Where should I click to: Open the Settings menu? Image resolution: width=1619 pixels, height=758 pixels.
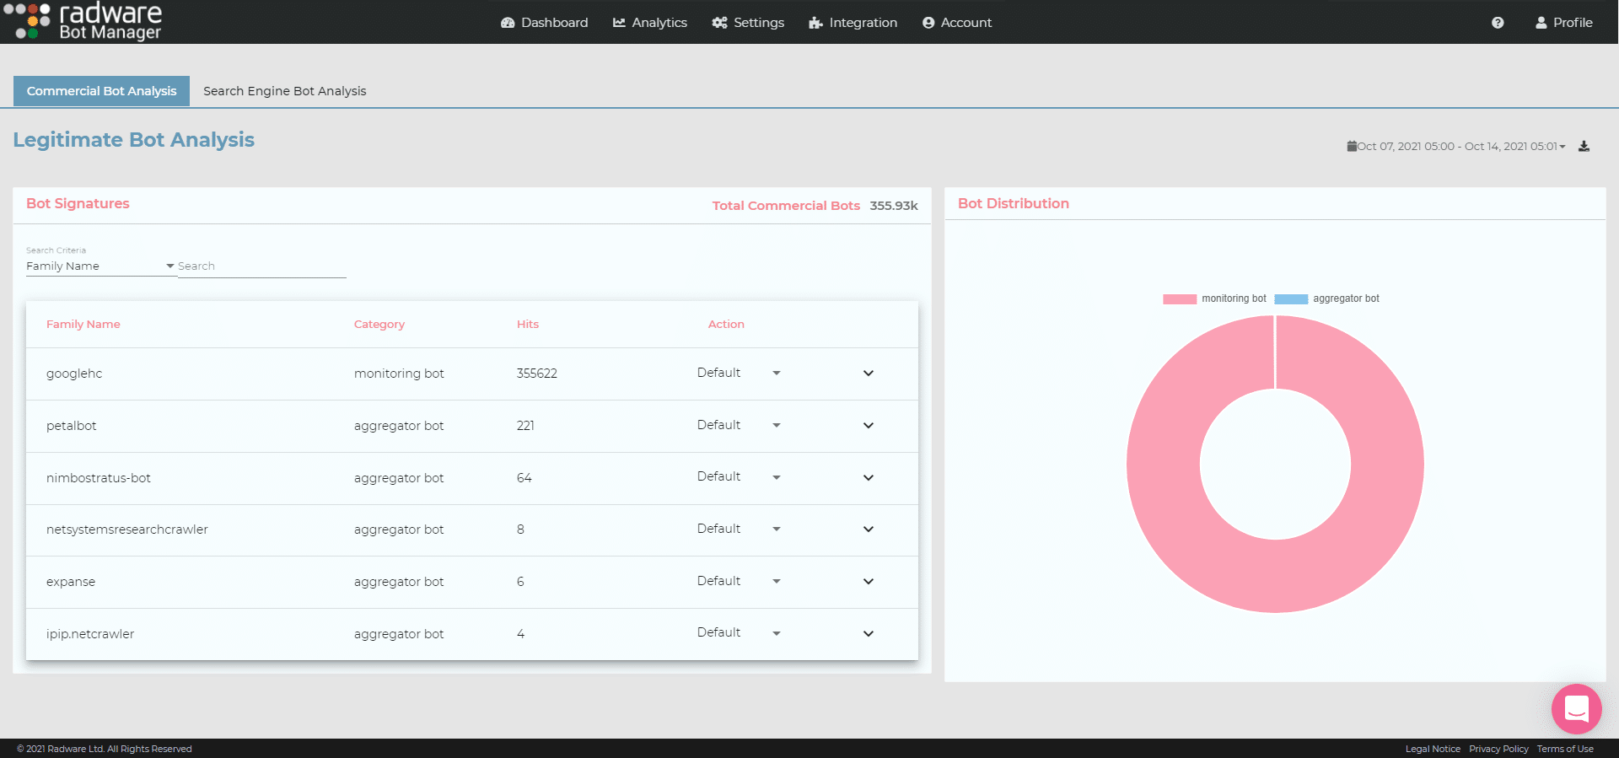point(748,23)
